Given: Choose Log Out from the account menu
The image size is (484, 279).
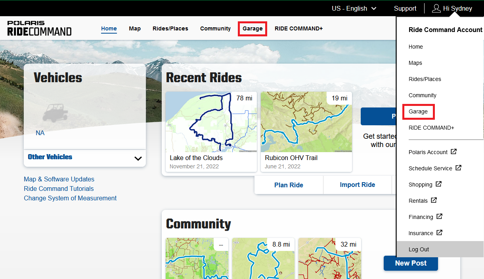Looking at the screenshot, I should pyautogui.click(x=419, y=249).
